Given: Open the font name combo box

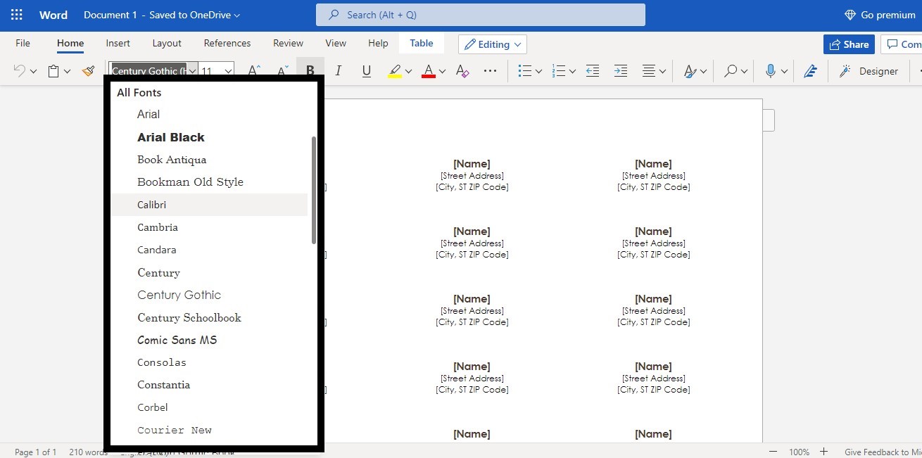Looking at the screenshot, I should click(153, 71).
